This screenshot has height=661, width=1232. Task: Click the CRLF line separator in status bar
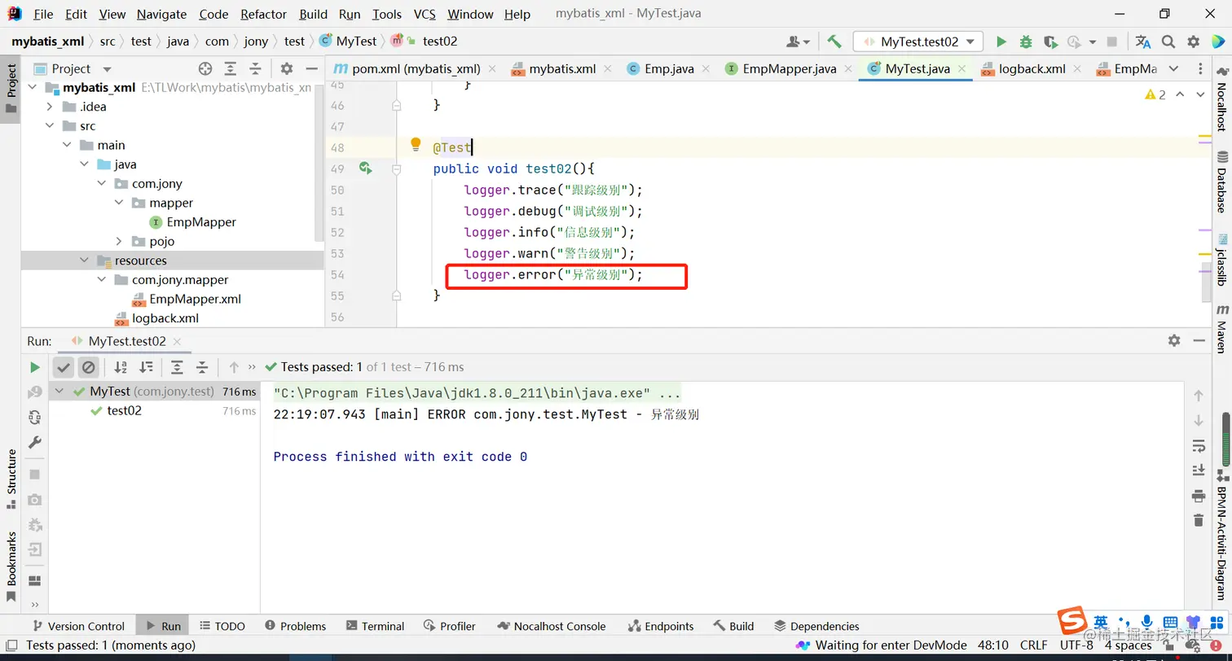click(x=1034, y=645)
